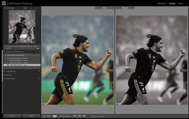
Task: Expand the Historia panel
Action: coord(4,75)
